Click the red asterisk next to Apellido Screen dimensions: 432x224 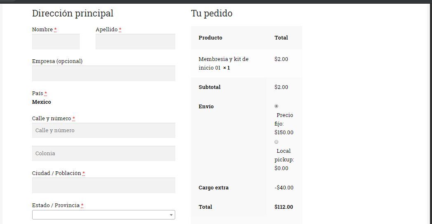pyautogui.click(x=120, y=30)
